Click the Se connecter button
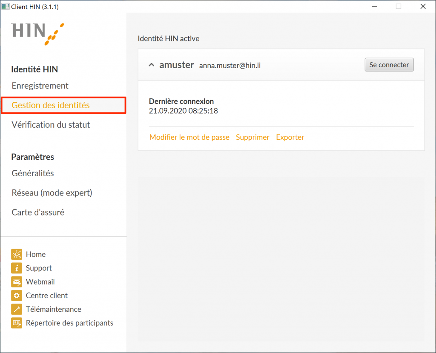The height and width of the screenshot is (353, 436). pyautogui.click(x=389, y=65)
